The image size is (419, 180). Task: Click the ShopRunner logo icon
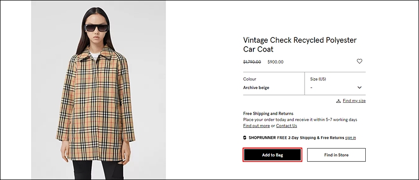click(x=244, y=138)
